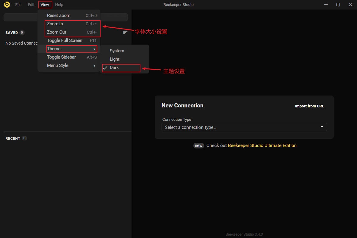The height and width of the screenshot is (238, 357).
Task: Click Zoom Out menu entry
Action: pyautogui.click(x=57, y=32)
